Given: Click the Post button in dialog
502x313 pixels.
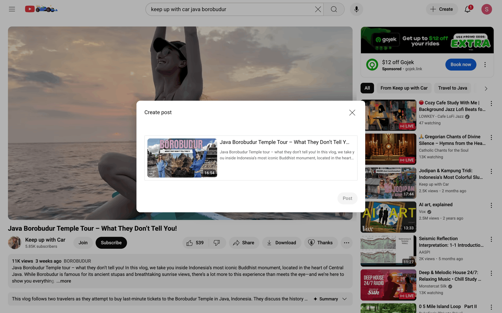Looking at the screenshot, I should (x=347, y=198).
